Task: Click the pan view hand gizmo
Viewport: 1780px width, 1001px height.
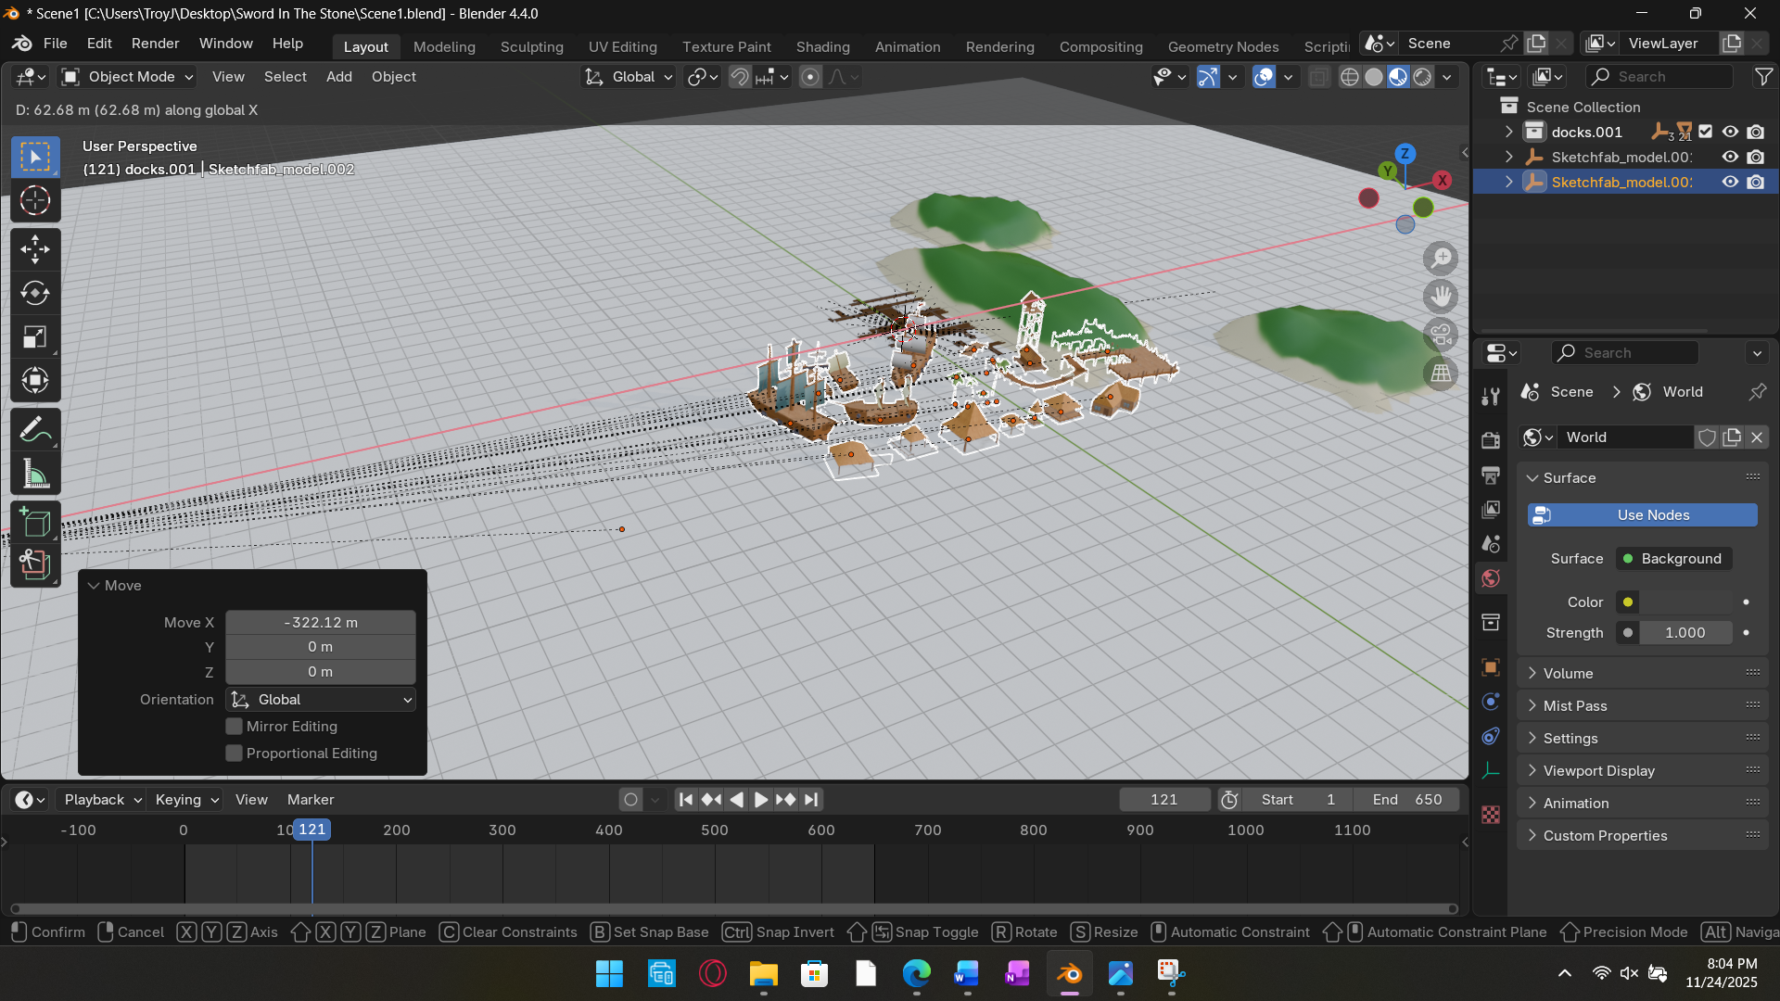Action: tap(1441, 297)
